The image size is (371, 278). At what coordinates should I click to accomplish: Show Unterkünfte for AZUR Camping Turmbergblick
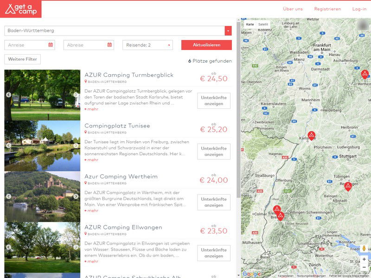click(214, 101)
